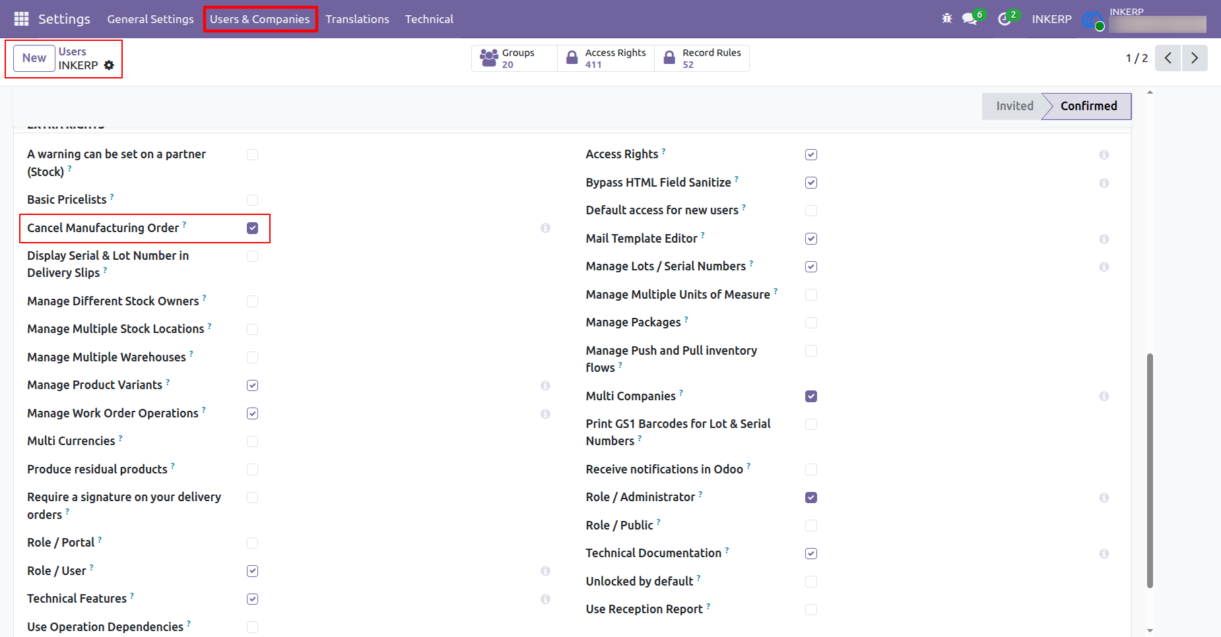Click the gear icon beside INKERP
Viewport: 1221px width, 637px height.
109,65
